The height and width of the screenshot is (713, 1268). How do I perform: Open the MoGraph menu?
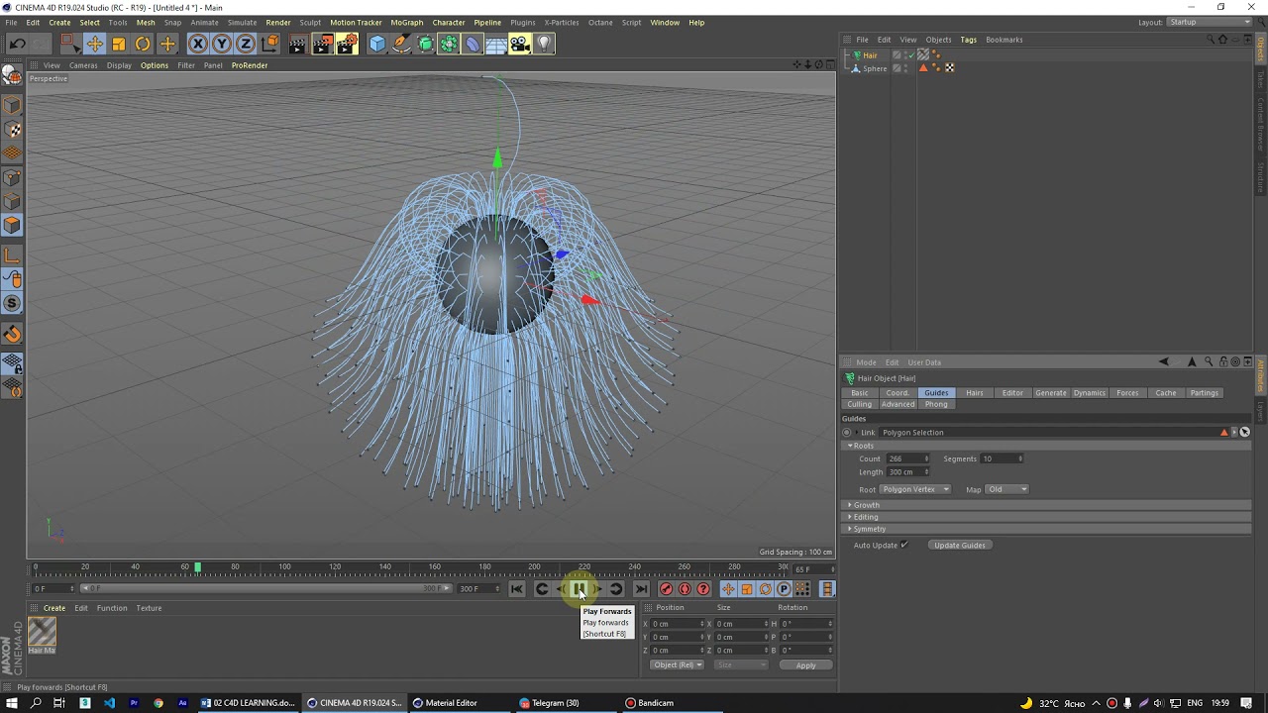(x=406, y=22)
